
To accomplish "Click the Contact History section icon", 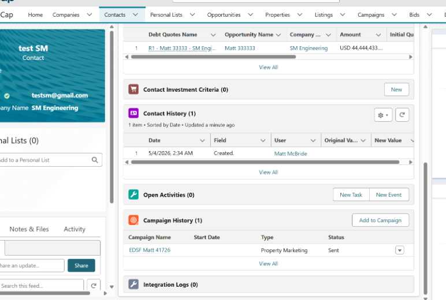I will coord(133,113).
